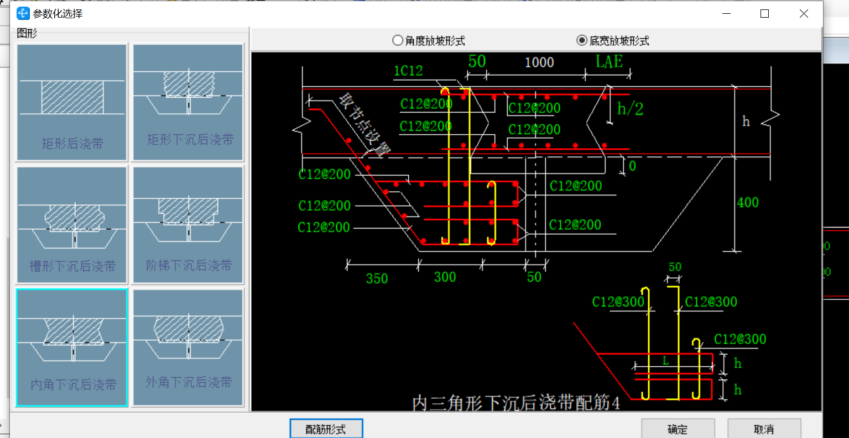
Task: Select the 矩形后浇带 shape thumbnail
Action: click(72, 102)
